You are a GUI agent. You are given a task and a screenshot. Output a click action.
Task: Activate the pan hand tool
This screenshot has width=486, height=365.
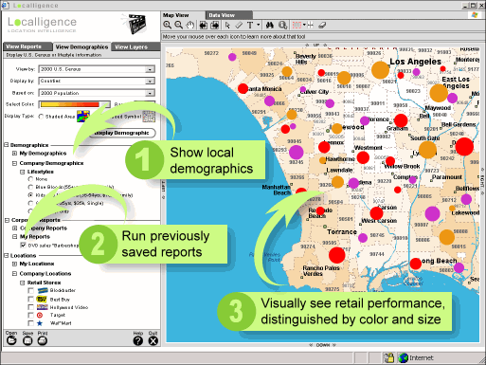click(x=189, y=25)
